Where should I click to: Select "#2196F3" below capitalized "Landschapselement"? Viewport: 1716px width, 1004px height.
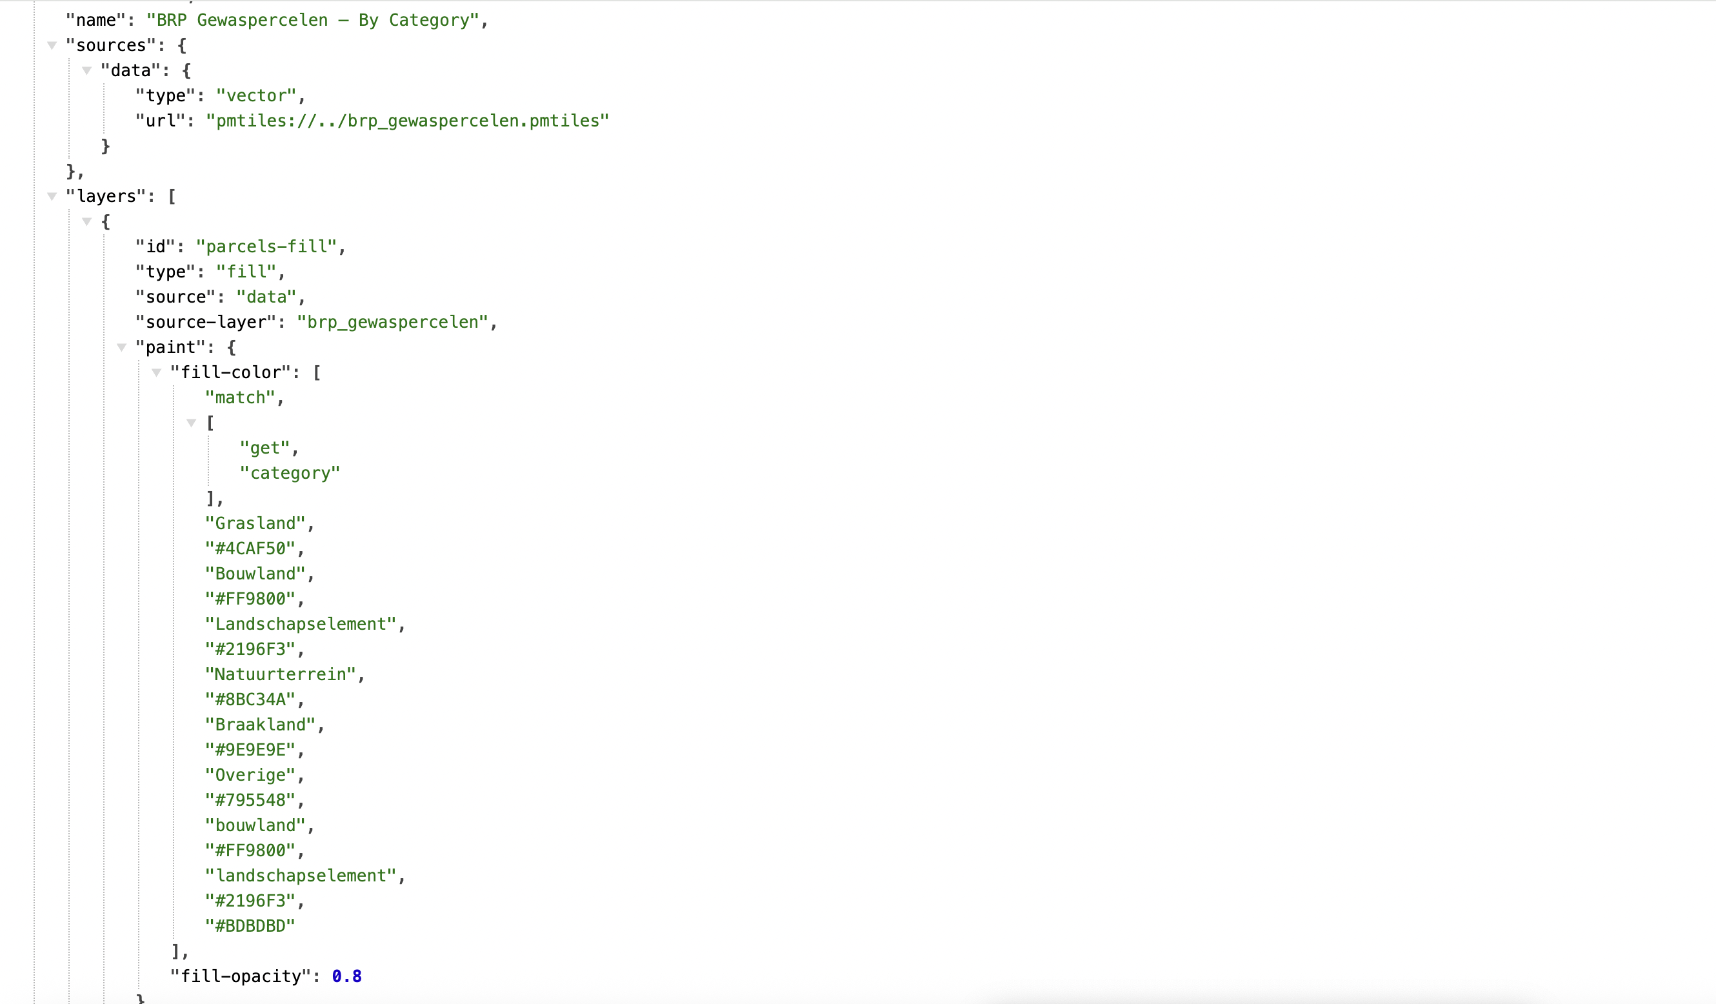coord(250,650)
